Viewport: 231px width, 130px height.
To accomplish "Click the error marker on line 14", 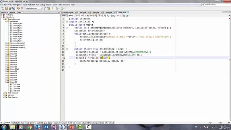I will pos(64,58).
